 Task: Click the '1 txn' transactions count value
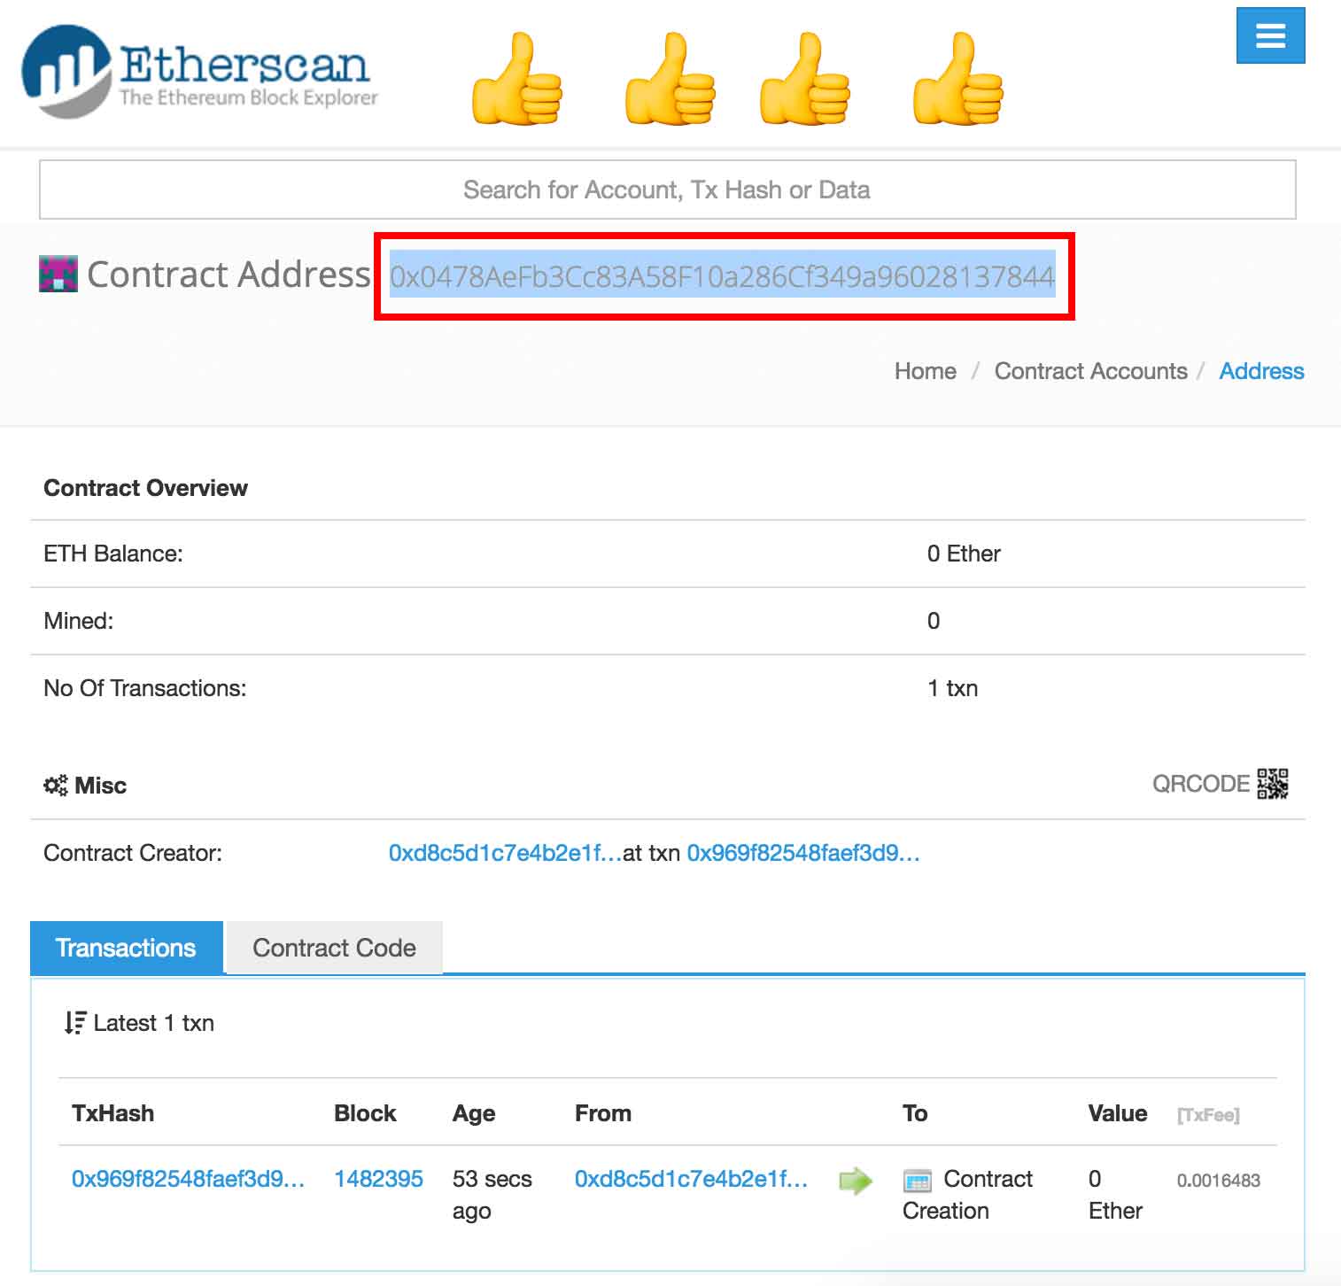953,688
